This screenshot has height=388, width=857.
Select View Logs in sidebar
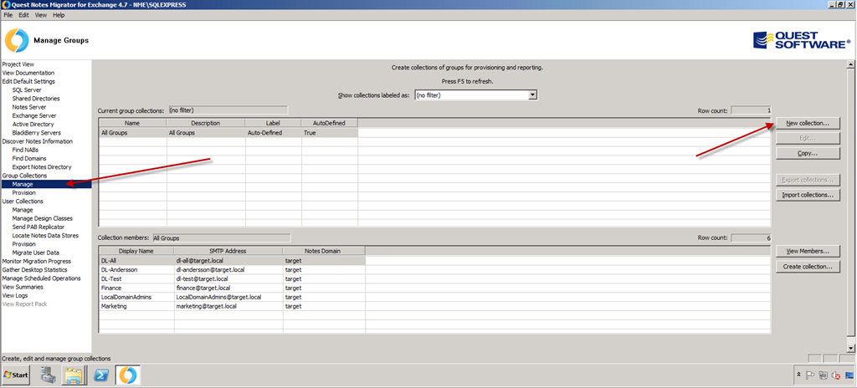click(15, 296)
